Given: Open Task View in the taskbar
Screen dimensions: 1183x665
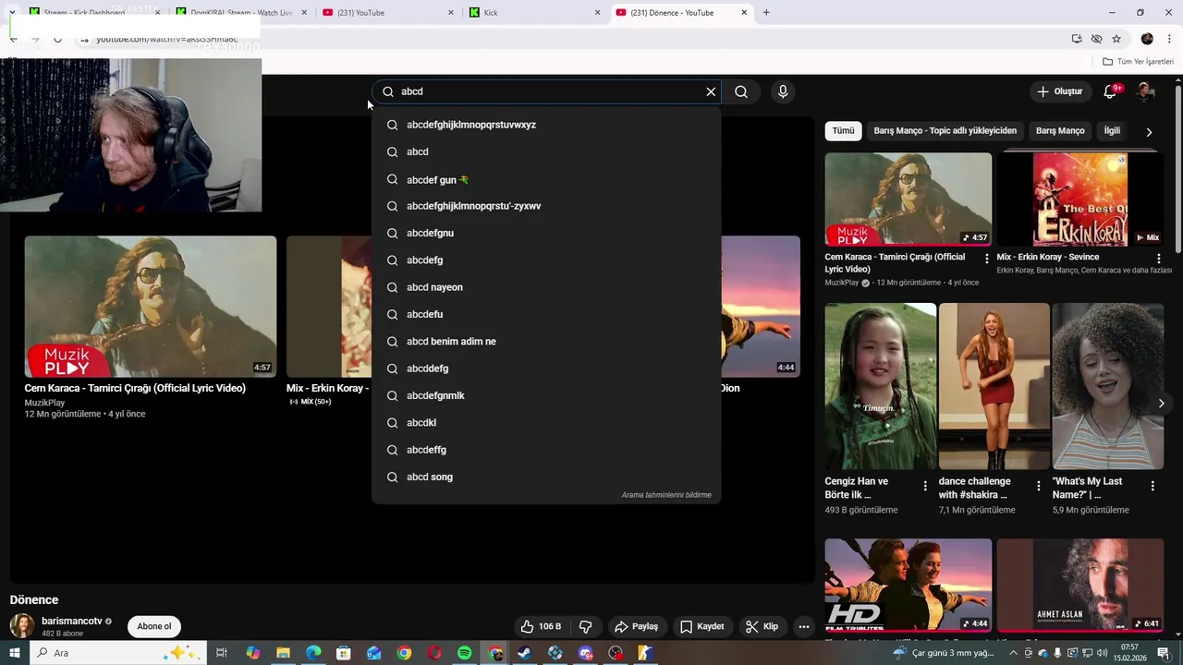Looking at the screenshot, I should (222, 653).
